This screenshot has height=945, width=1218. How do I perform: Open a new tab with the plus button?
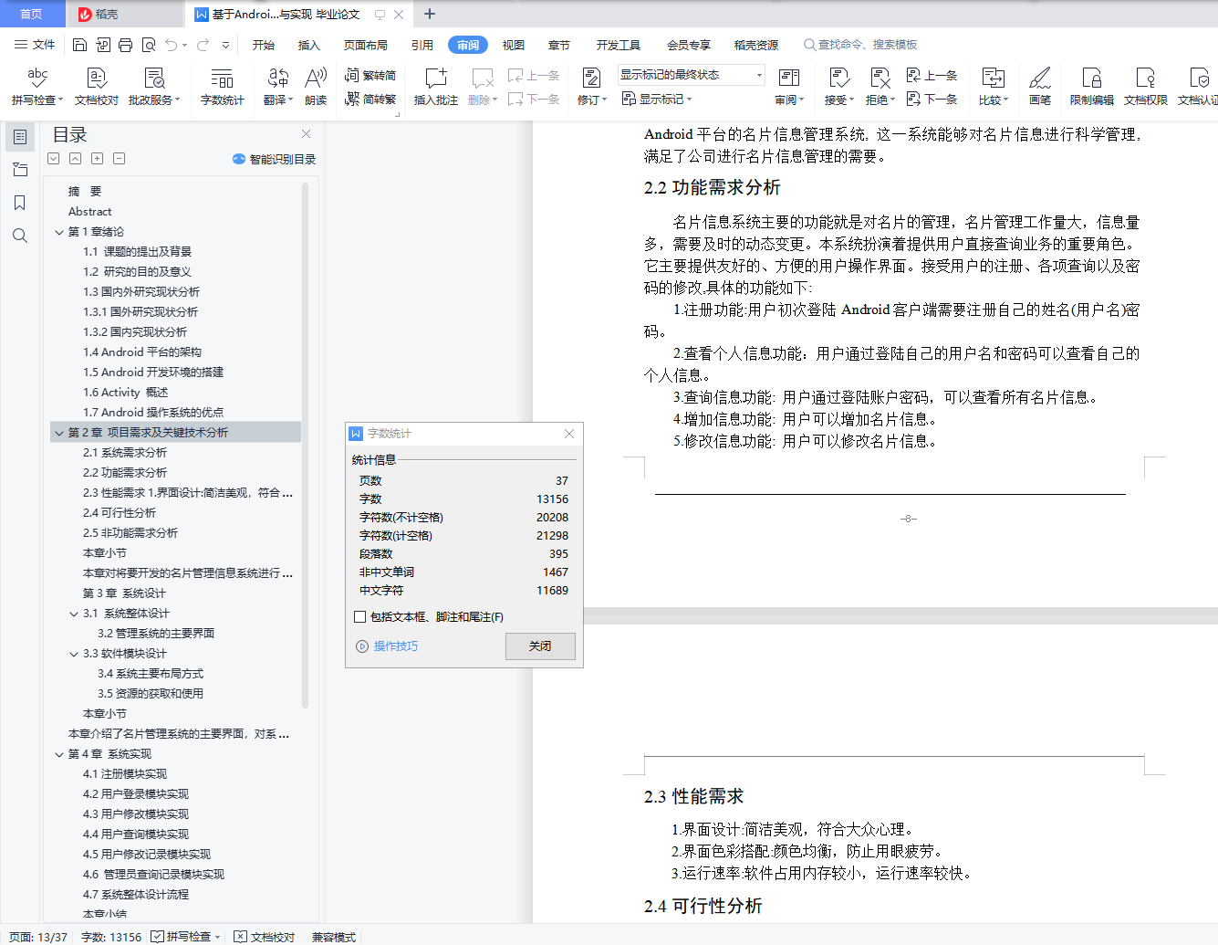(430, 14)
